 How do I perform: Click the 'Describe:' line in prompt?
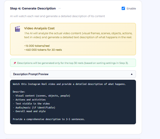coord(19,92)
